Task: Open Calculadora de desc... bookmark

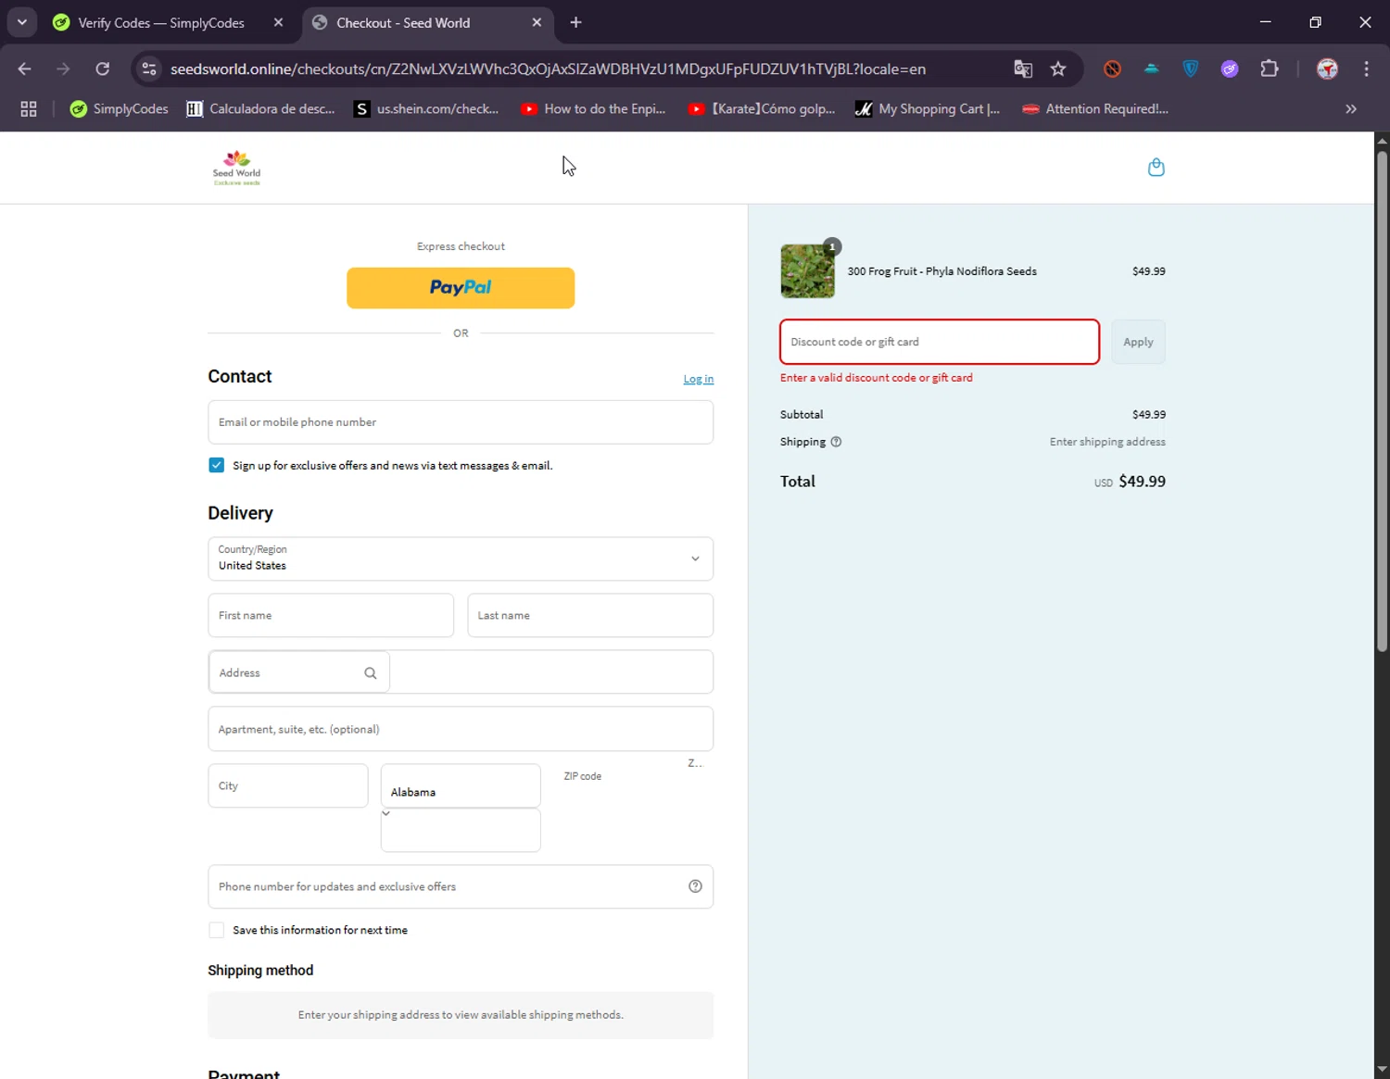Action: point(261,109)
